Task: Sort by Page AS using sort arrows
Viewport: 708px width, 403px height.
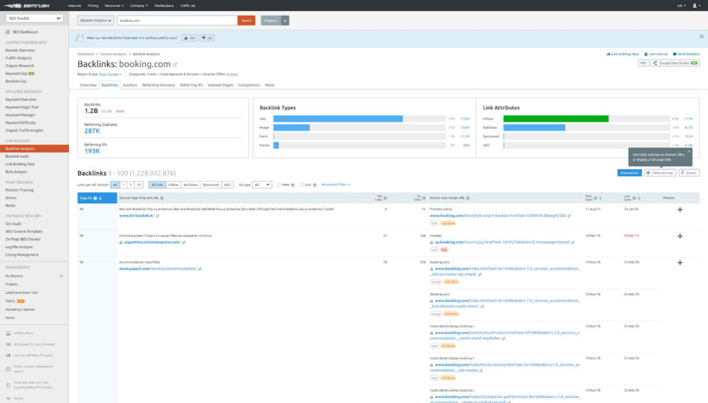Action: click(100, 198)
